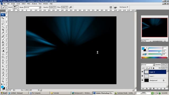Switch to Untitled - Notepad in taskbar
The image size is (169, 95).
tap(18, 93)
